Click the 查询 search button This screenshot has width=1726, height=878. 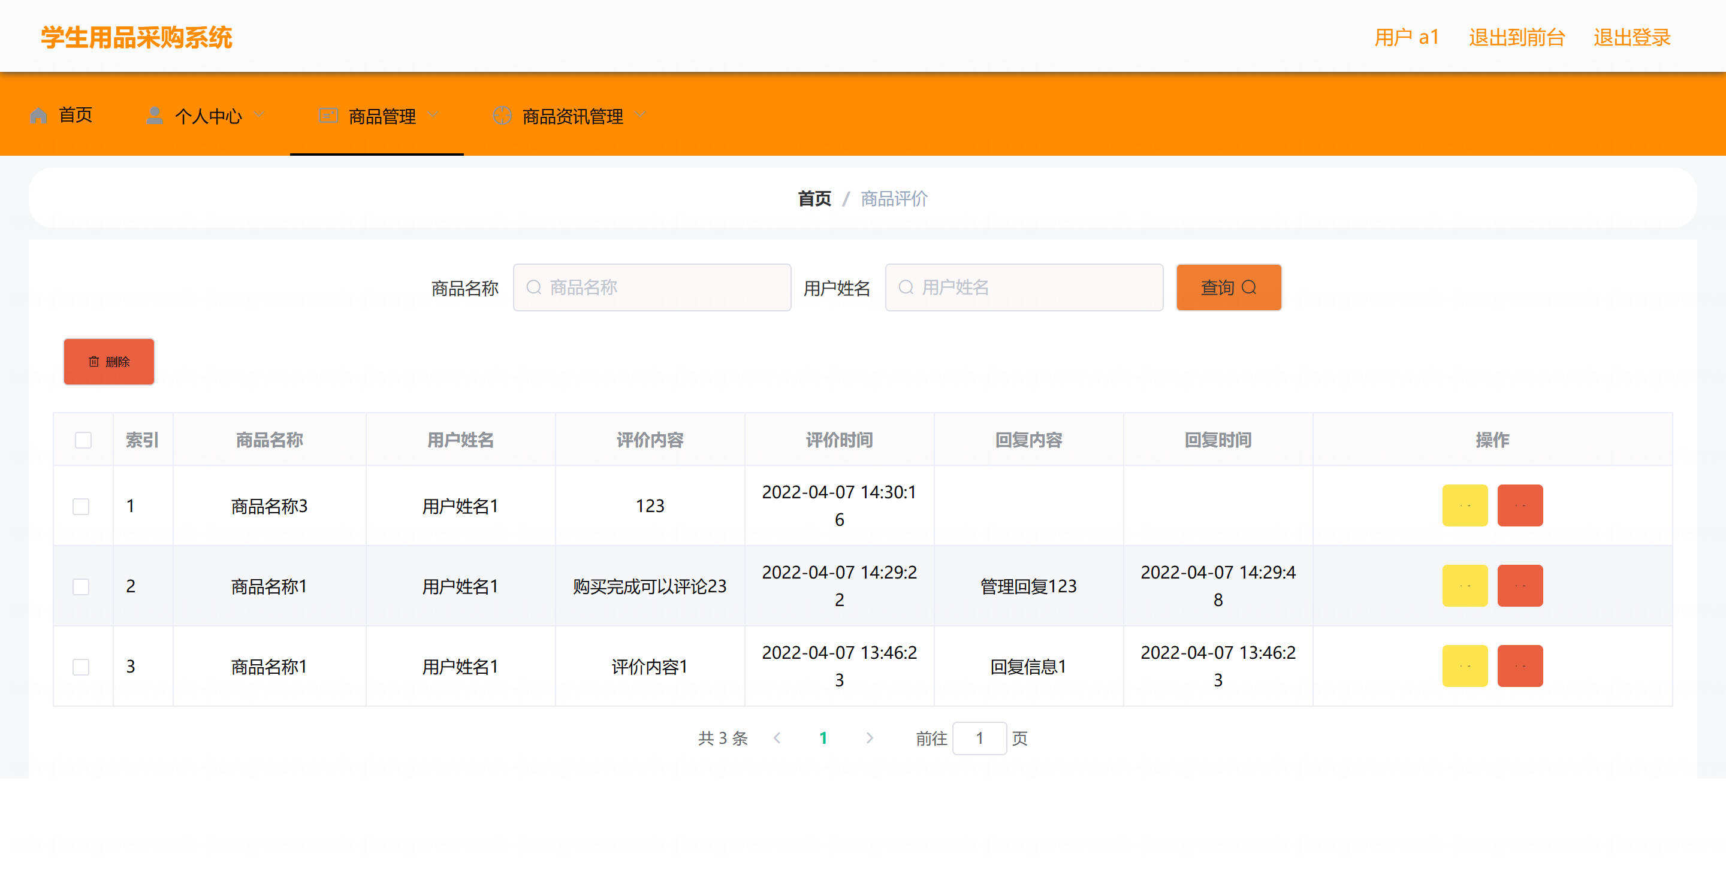(1228, 287)
